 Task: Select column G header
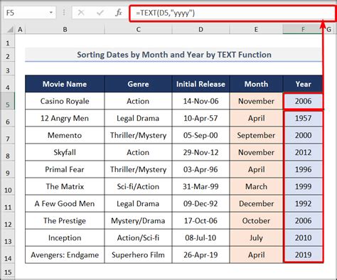[329, 30]
